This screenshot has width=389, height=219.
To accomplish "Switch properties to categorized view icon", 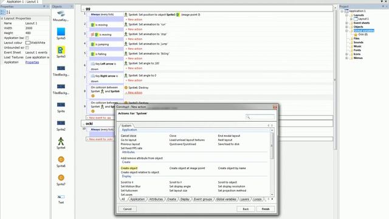I will pyautogui.click(x=2, y=12).
